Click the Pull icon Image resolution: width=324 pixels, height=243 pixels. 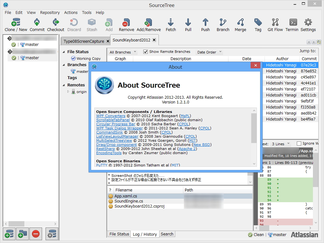tap(188, 25)
